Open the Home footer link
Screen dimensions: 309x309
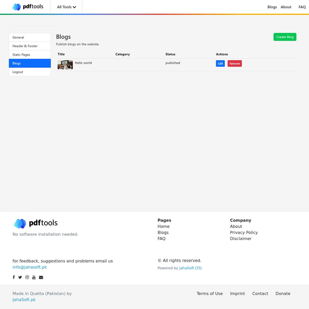(x=163, y=226)
